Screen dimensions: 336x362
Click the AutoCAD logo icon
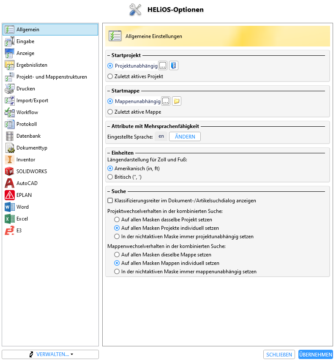[x=9, y=183]
